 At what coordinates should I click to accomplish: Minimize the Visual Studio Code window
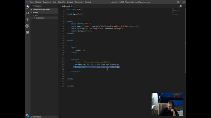pyautogui.click(x=172, y=2)
